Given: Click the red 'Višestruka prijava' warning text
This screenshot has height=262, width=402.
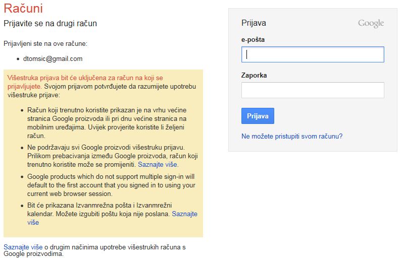Looking at the screenshot, I should [x=86, y=78].
